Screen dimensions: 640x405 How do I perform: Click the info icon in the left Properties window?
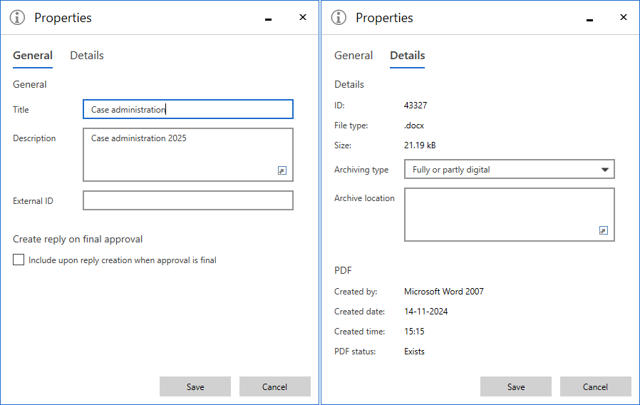click(x=18, y=18)
